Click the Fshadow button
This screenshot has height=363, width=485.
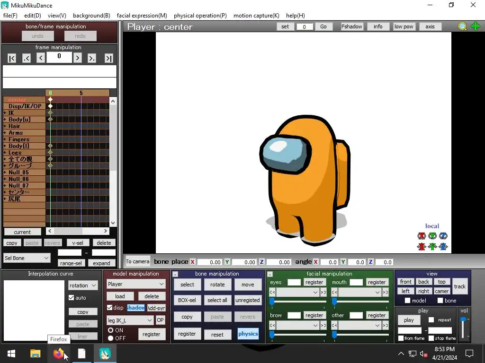[x=352, y=26]
